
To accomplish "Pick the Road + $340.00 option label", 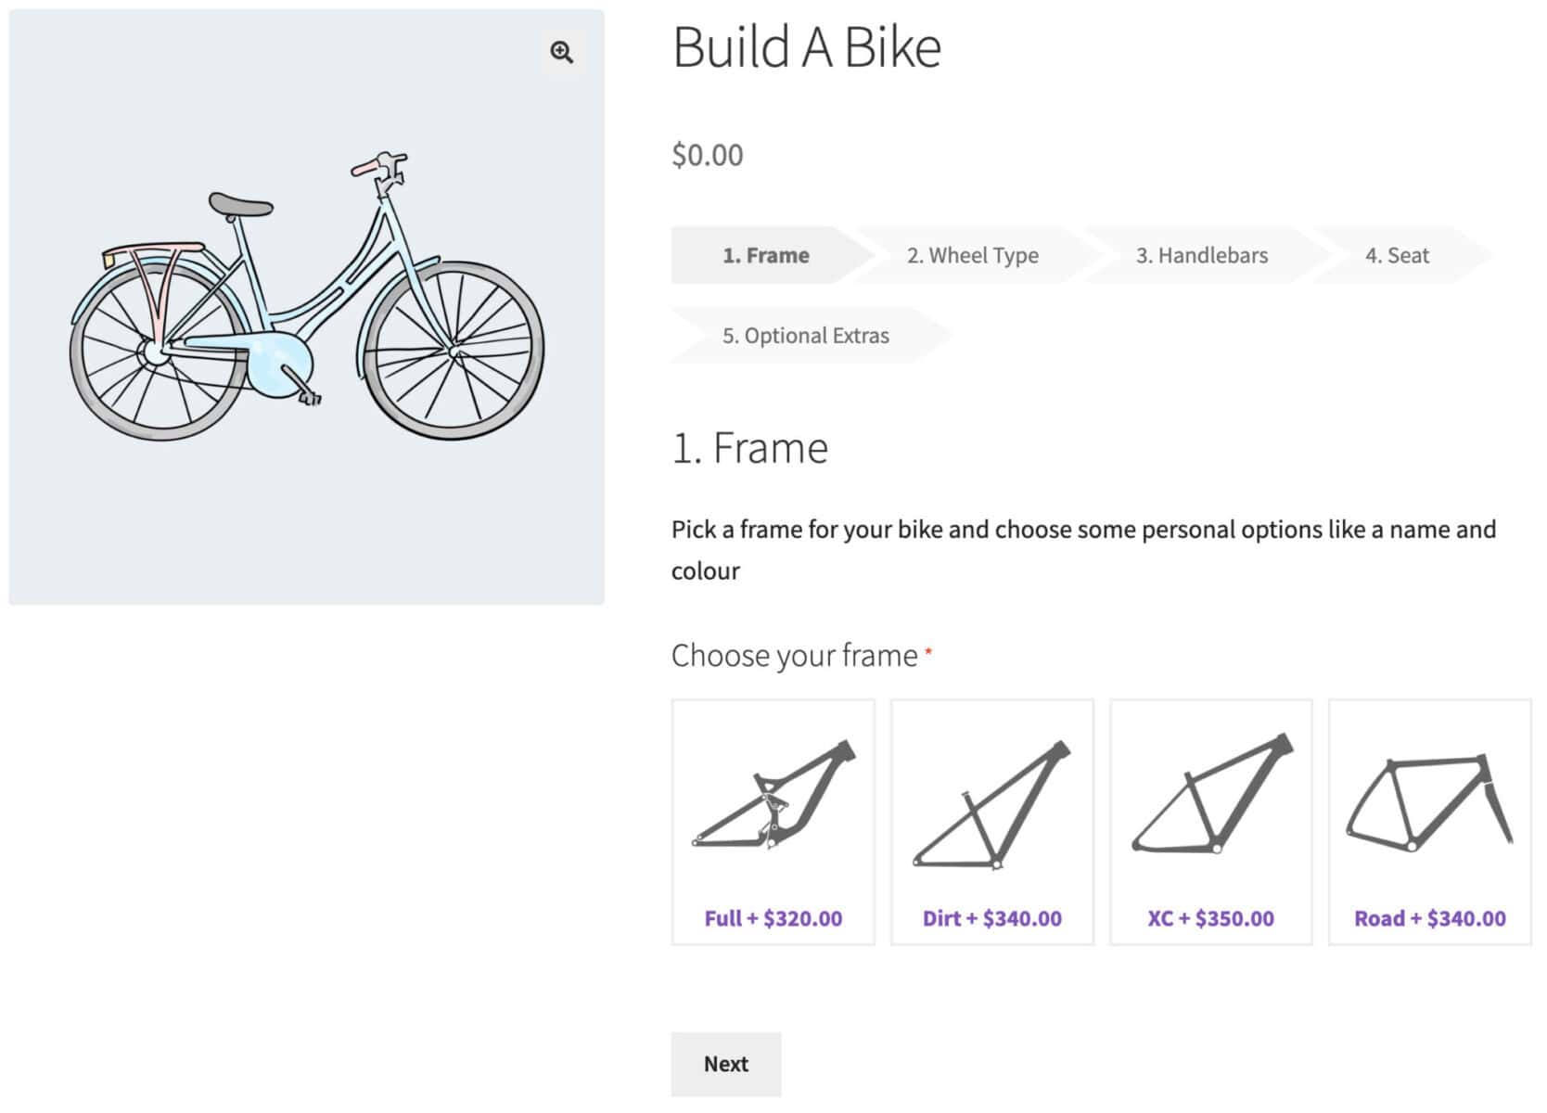I will point(1429,918).
